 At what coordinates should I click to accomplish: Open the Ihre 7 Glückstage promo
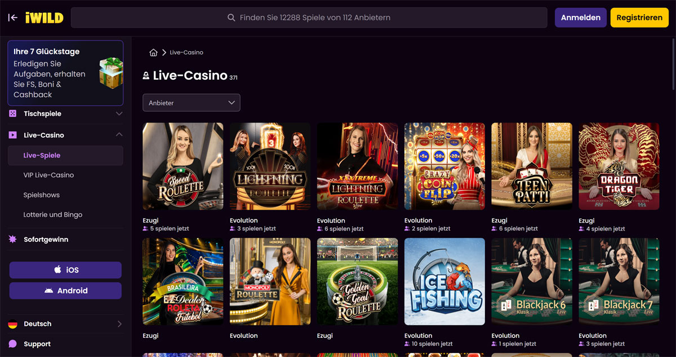(x=65, y=73)
